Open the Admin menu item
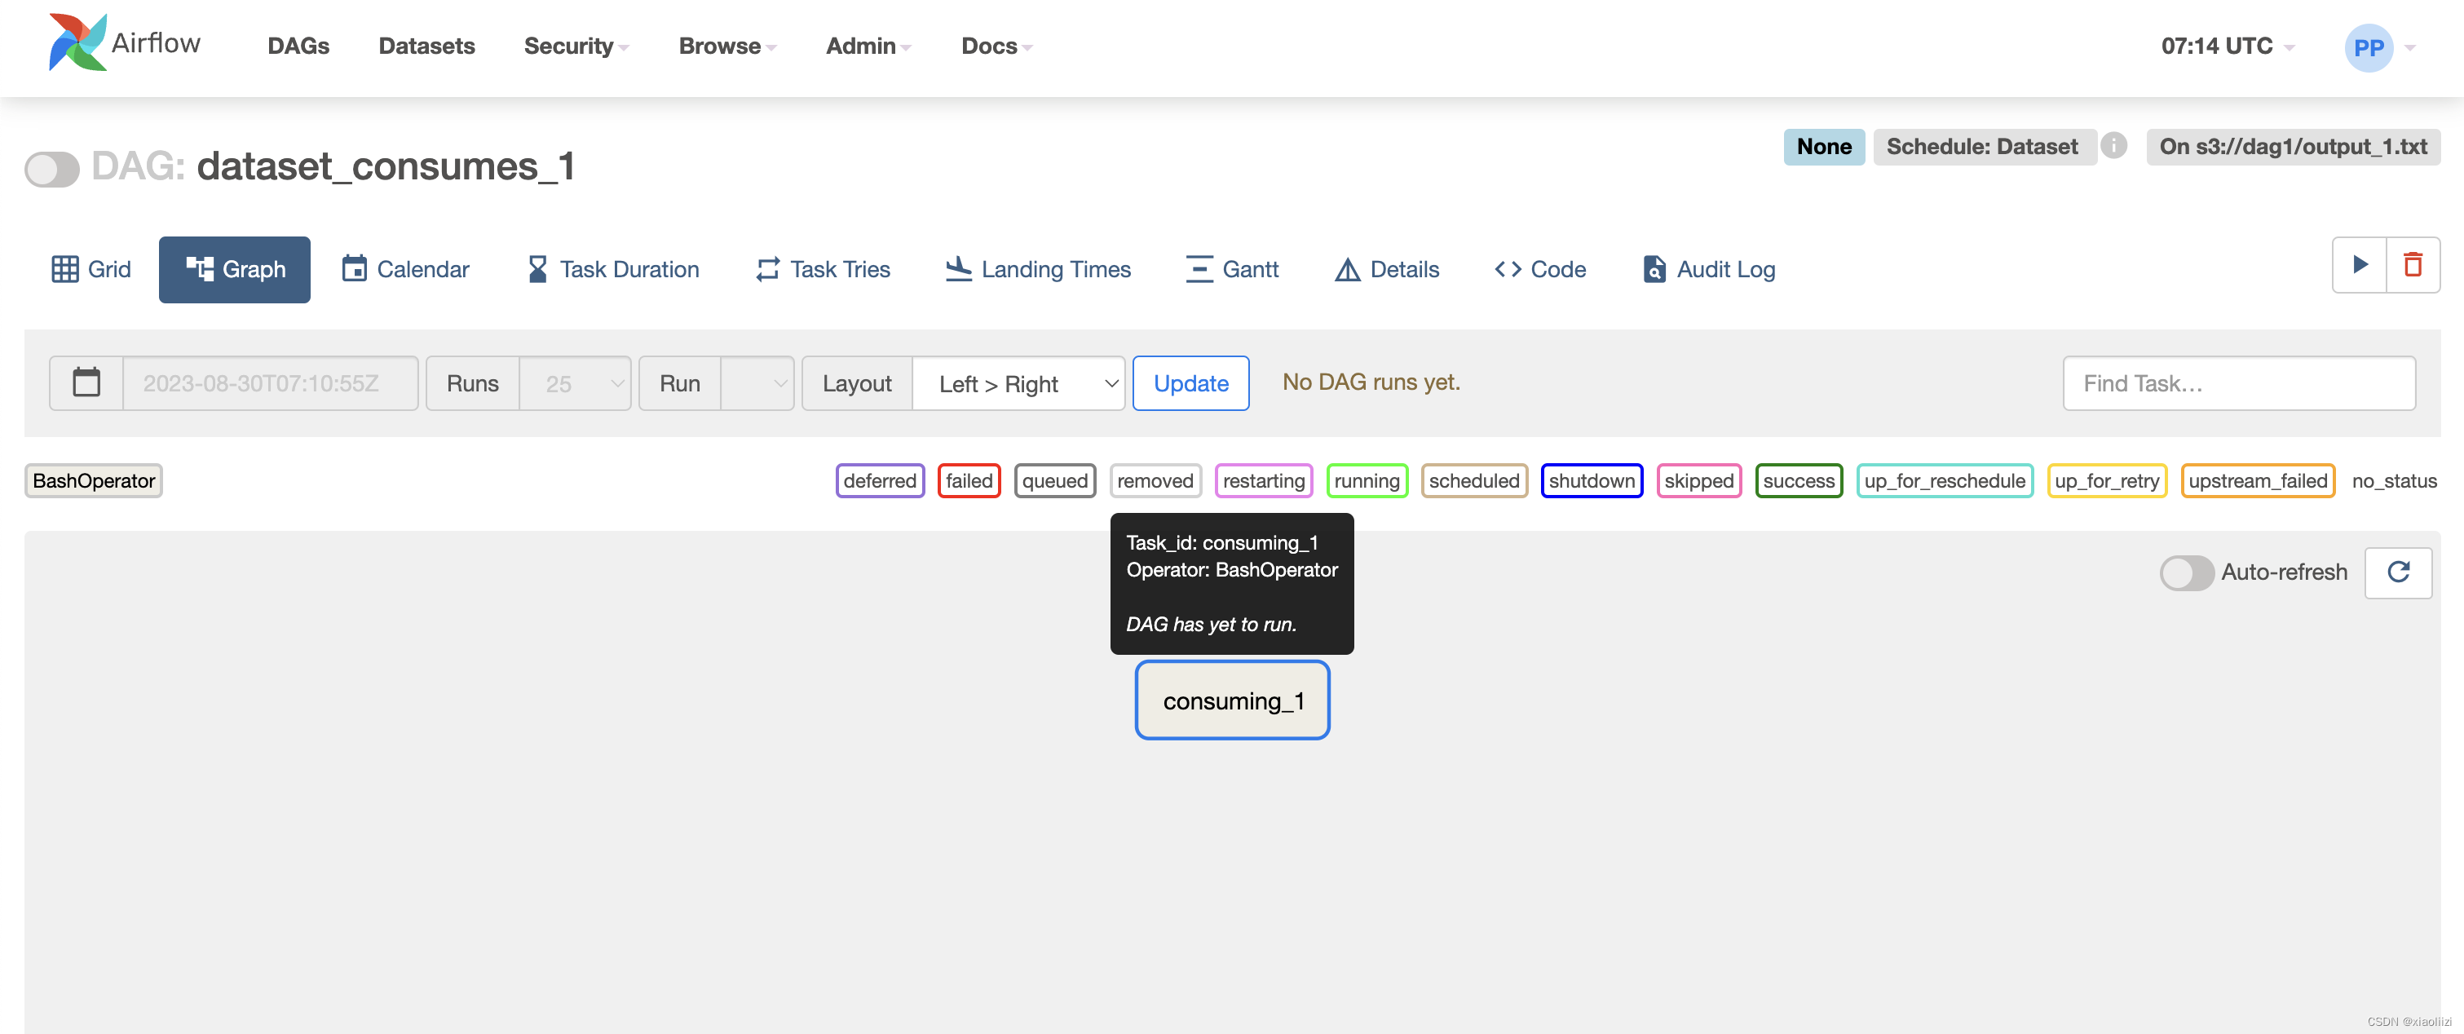Screen dimensions: 2464x1034 point(861,44)
